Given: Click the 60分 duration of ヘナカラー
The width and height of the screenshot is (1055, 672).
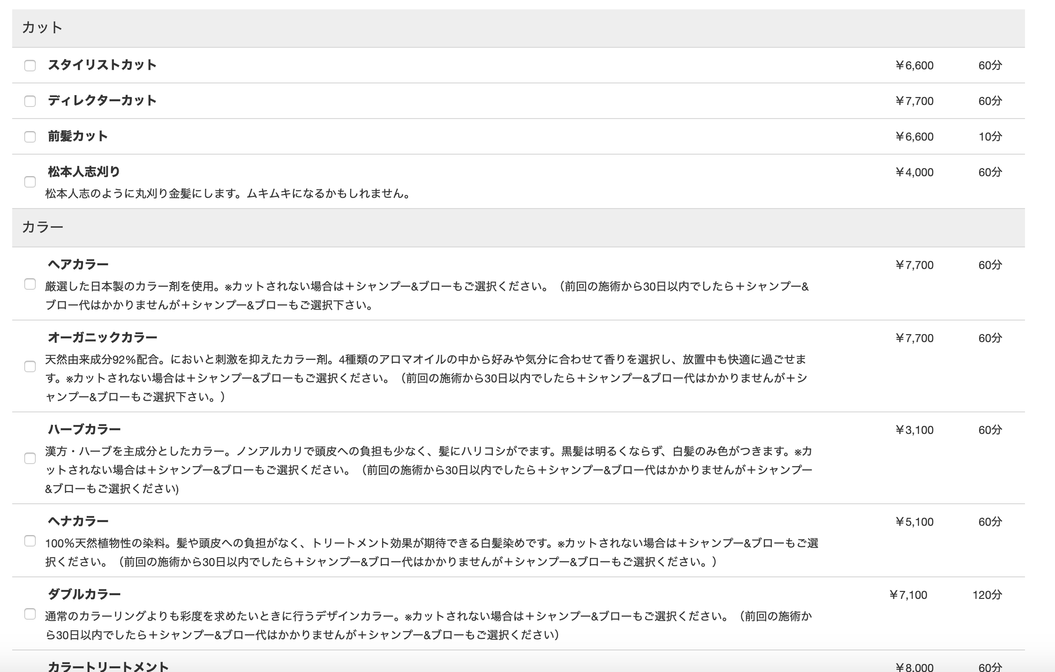Looking at the screenshot, I should 990,522.
